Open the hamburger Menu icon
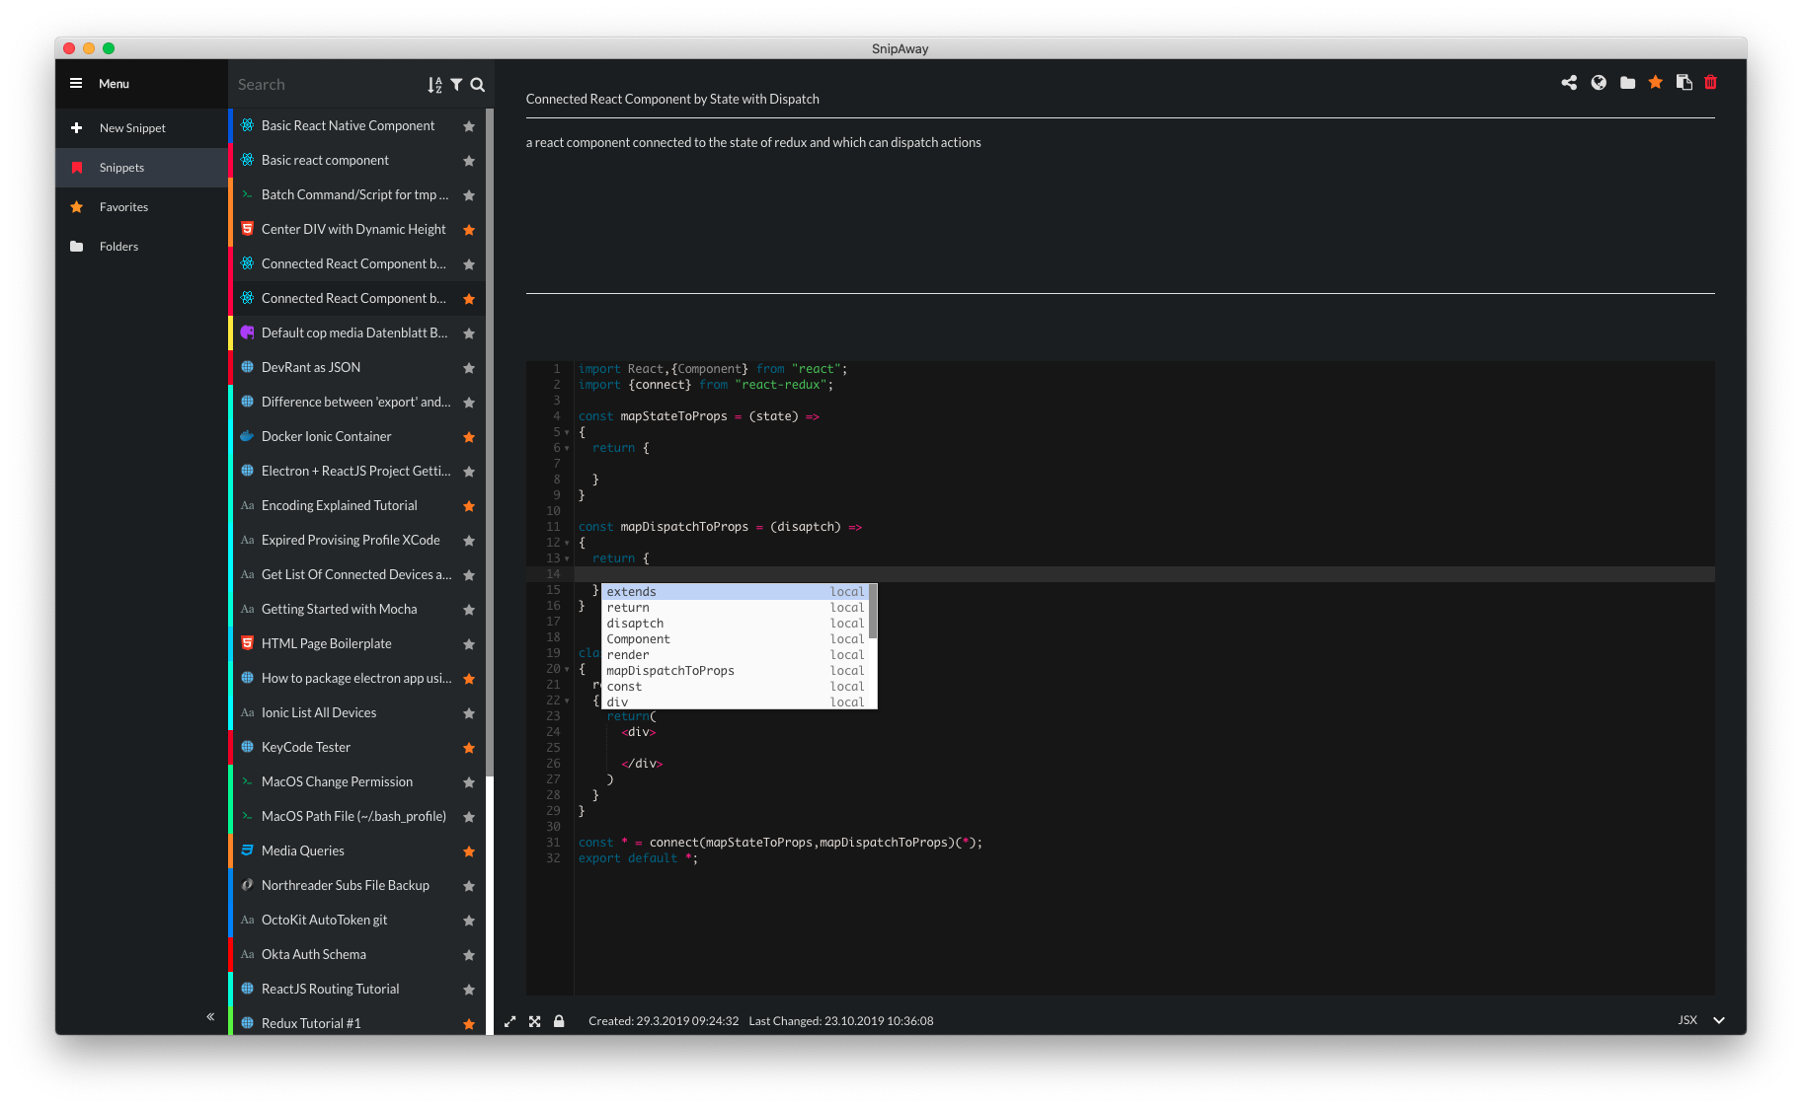Viewport: 1802px width, 1108px height. 76,84
